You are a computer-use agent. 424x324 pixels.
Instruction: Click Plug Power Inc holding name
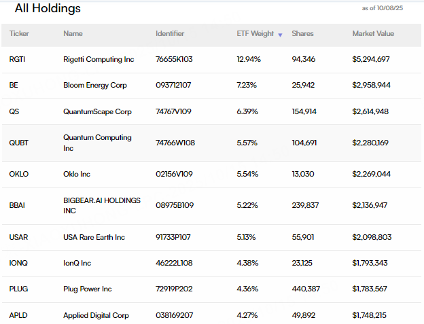pos(88,289)
